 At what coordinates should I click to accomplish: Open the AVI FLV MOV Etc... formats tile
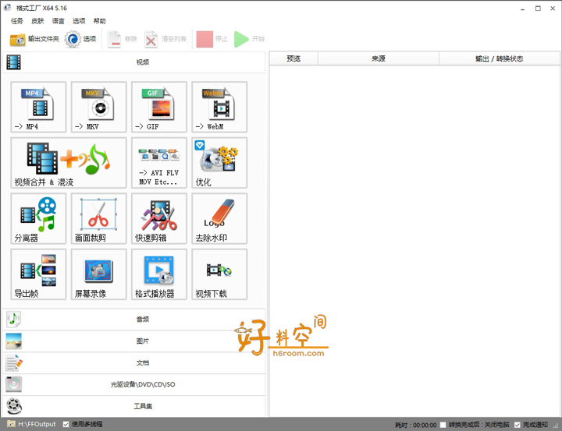tap(158, 163)
